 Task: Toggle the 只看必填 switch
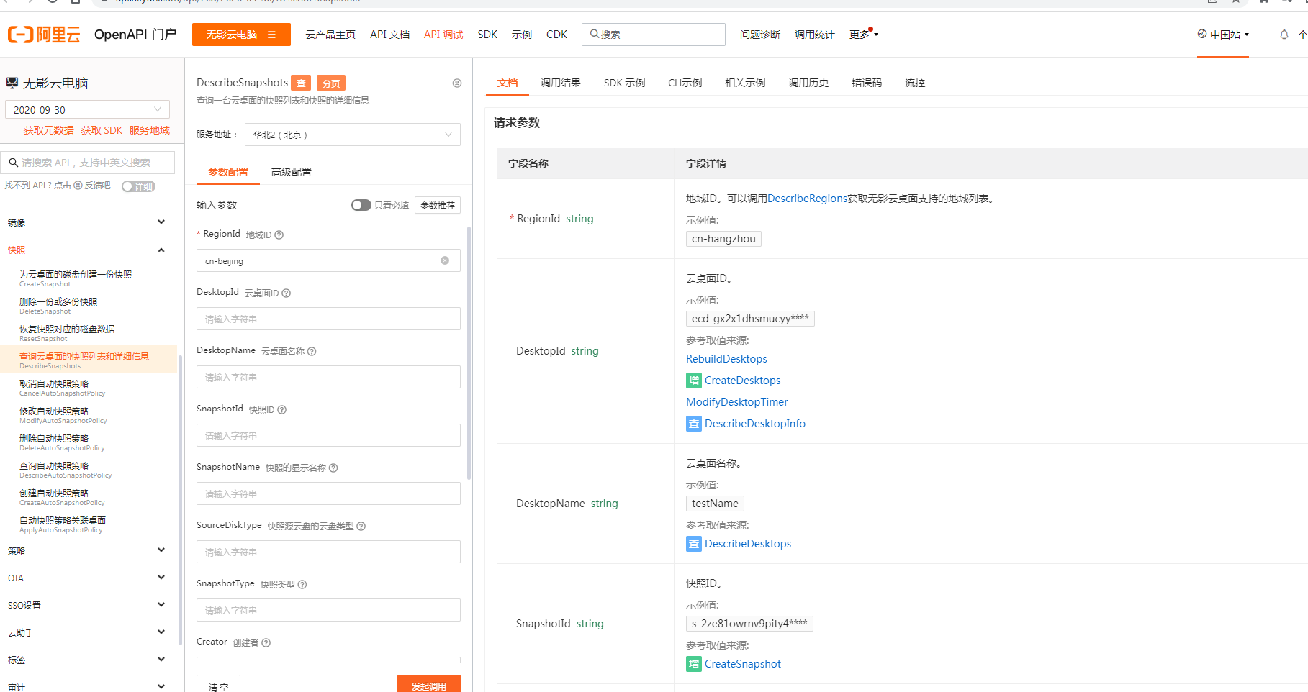361,205
